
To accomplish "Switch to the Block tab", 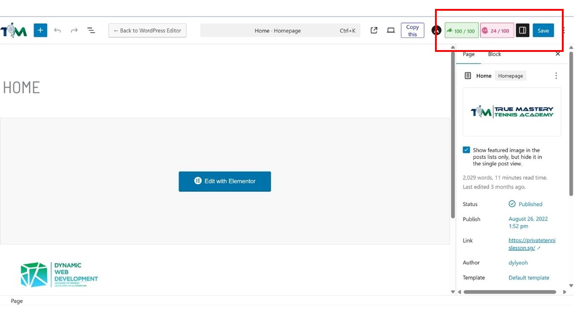I will click(494, 54).
